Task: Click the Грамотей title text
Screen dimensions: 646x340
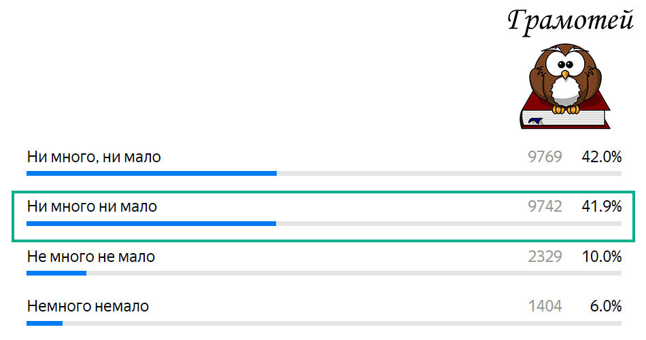Action: (x=571, y=22)
